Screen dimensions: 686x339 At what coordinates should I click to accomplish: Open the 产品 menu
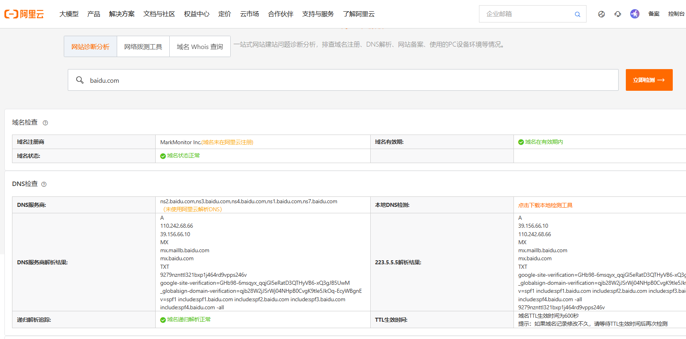click(94, 14)
